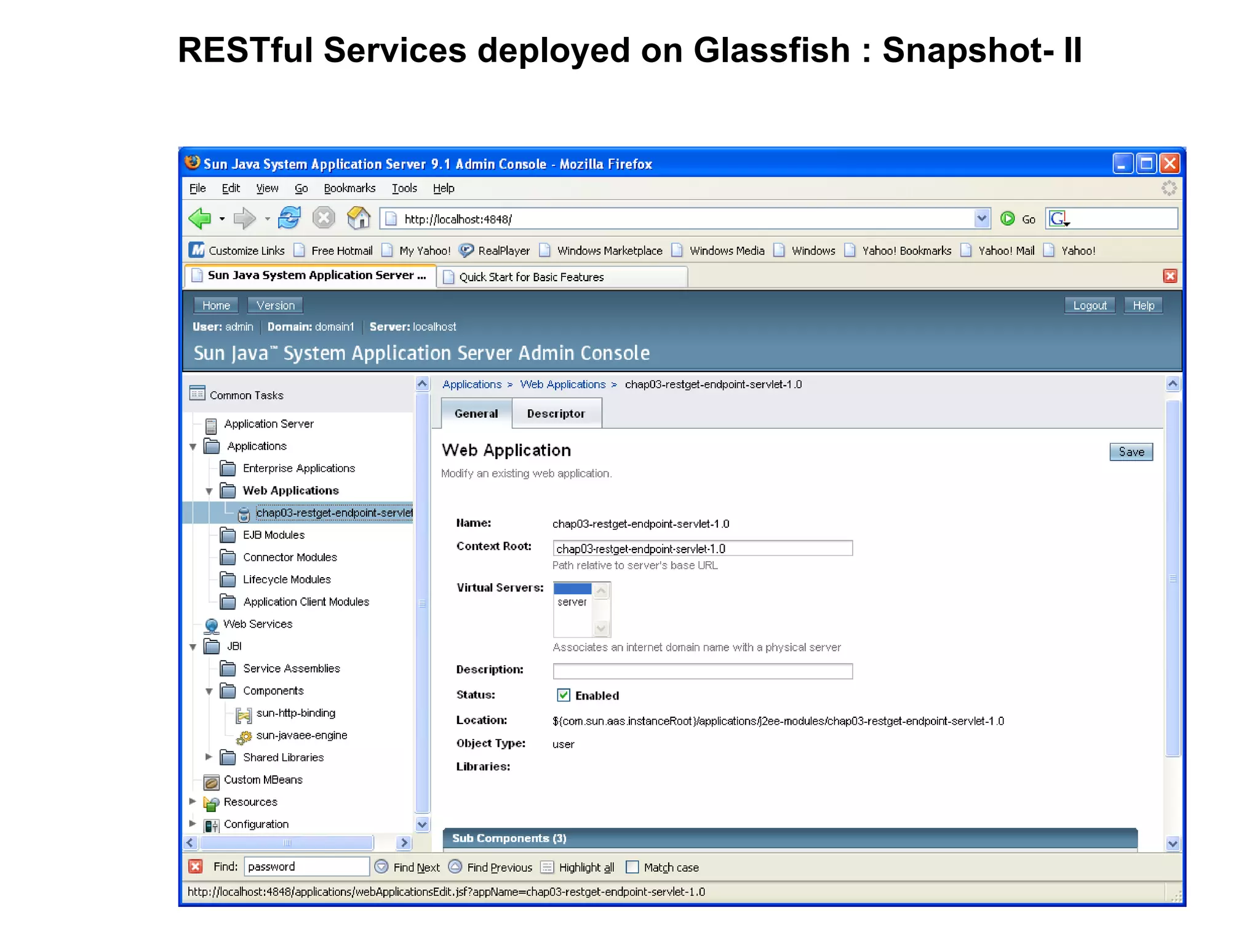Follow the Web Applications breadcrumb link
The height and width of the screenshot is (945, 1260).
click(563, 385)
